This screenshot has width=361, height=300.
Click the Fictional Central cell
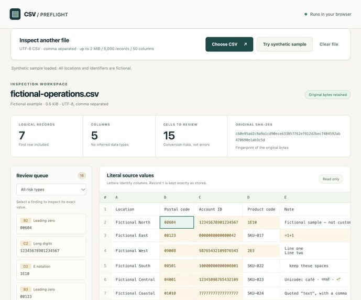(x=135, y=280)
